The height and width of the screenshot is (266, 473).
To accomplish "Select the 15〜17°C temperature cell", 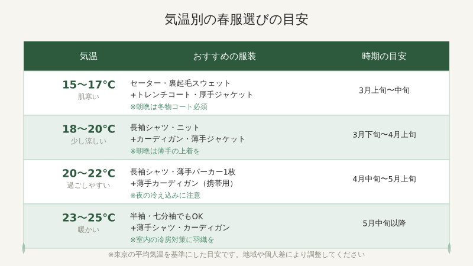I will (x=89, y=85).
